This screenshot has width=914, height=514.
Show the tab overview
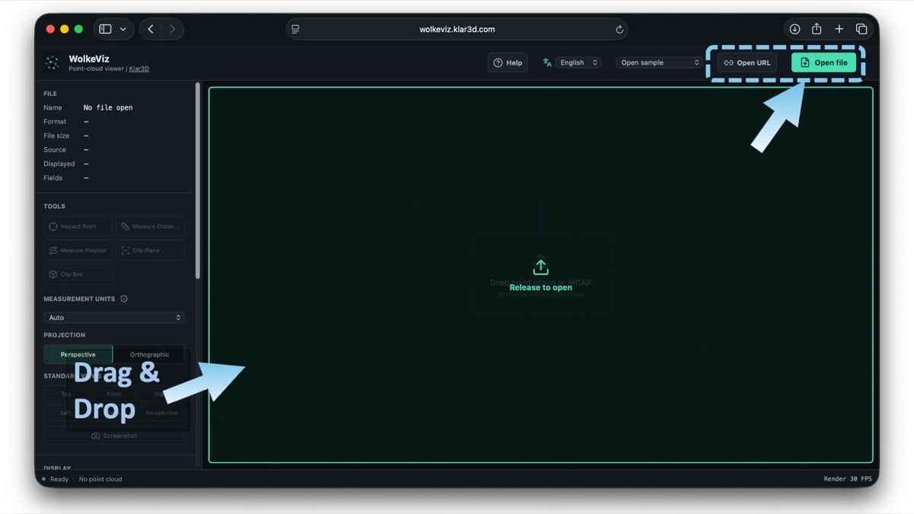click(x=861, y=29)
